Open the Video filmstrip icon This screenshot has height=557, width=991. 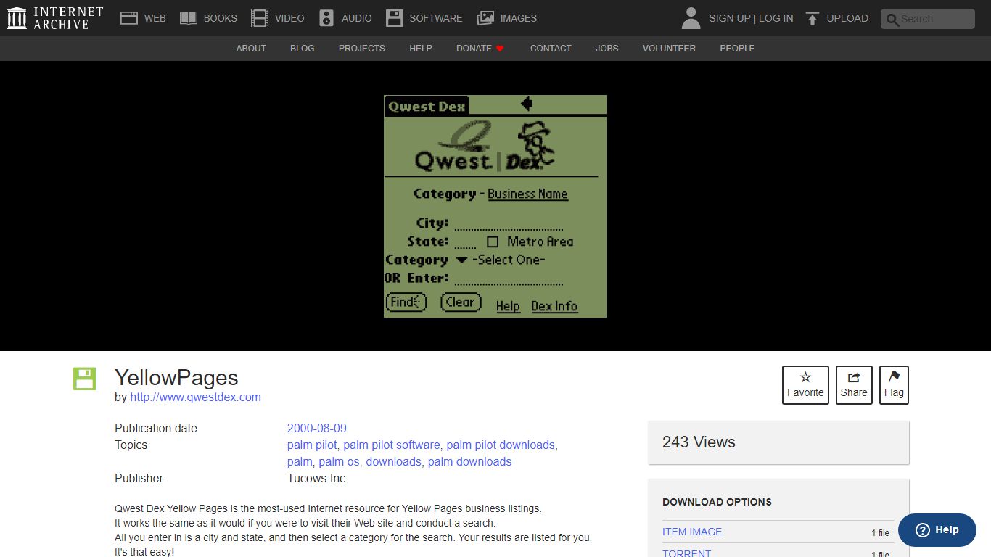[x=259, y=18]
